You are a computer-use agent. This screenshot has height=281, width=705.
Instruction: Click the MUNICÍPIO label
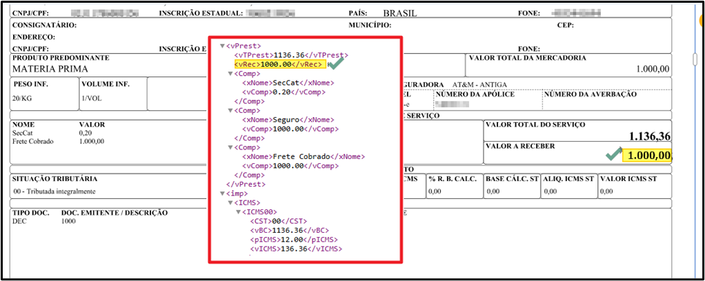[370, 25]
